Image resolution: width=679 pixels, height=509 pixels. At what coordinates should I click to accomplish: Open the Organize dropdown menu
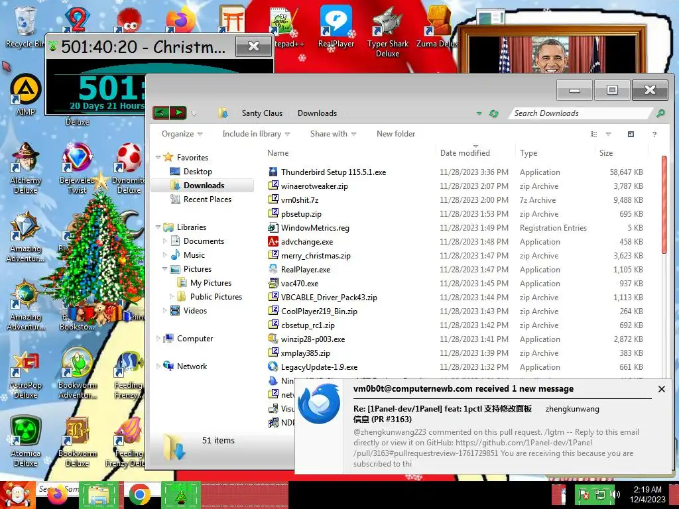pos(182,134)
